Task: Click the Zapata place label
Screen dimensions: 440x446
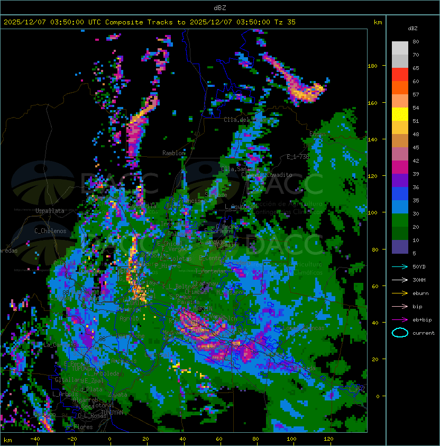Action: point(117,395)
